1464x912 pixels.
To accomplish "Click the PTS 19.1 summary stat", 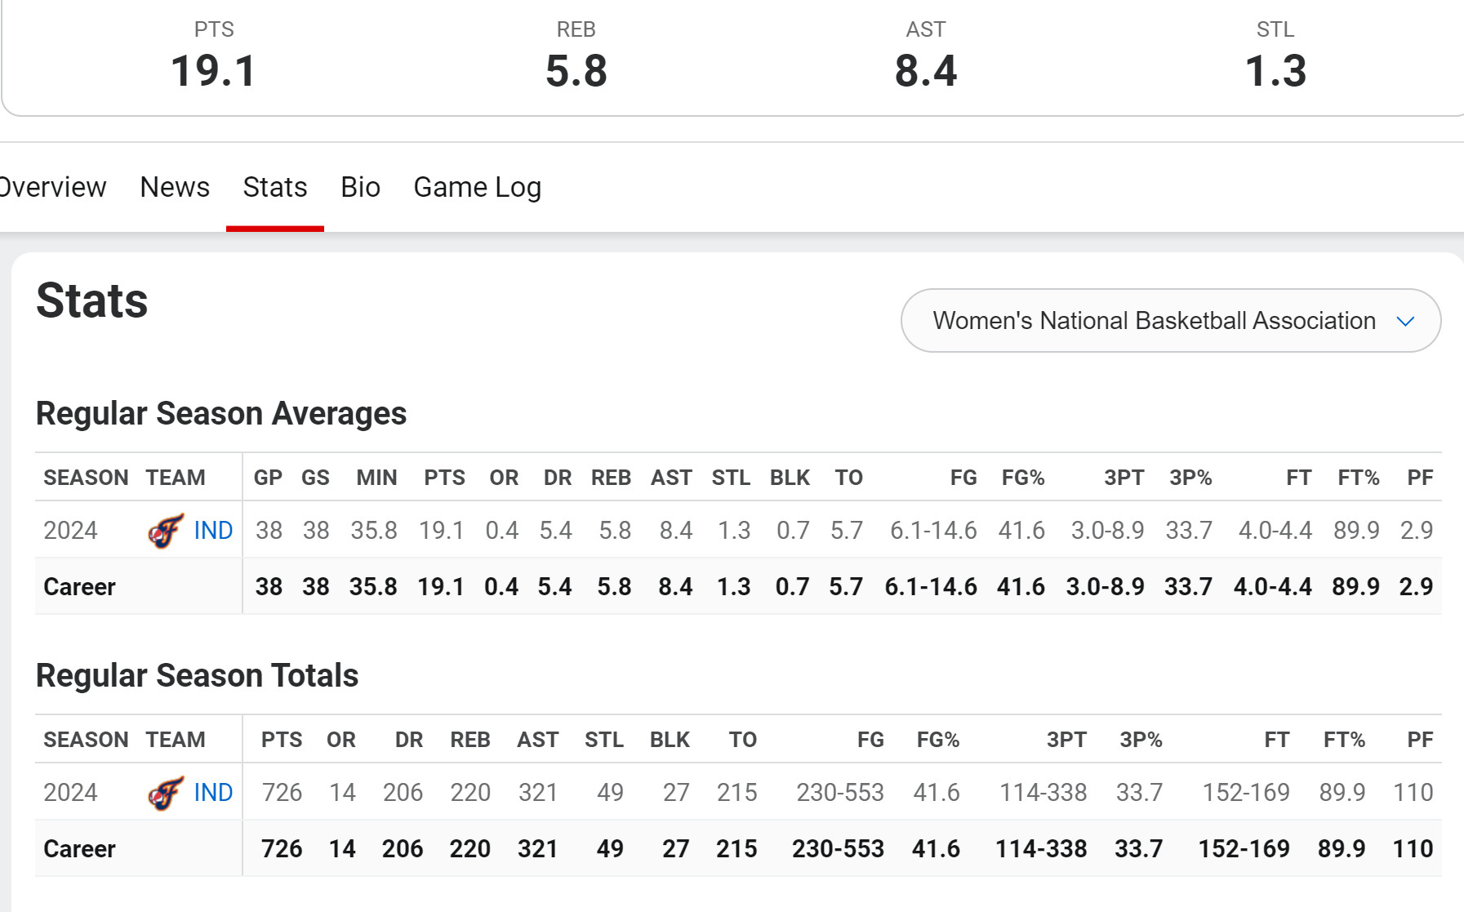I will (x=214, y=55).
